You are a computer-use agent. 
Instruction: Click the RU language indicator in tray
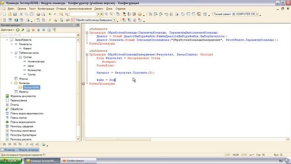pos(281,161)
